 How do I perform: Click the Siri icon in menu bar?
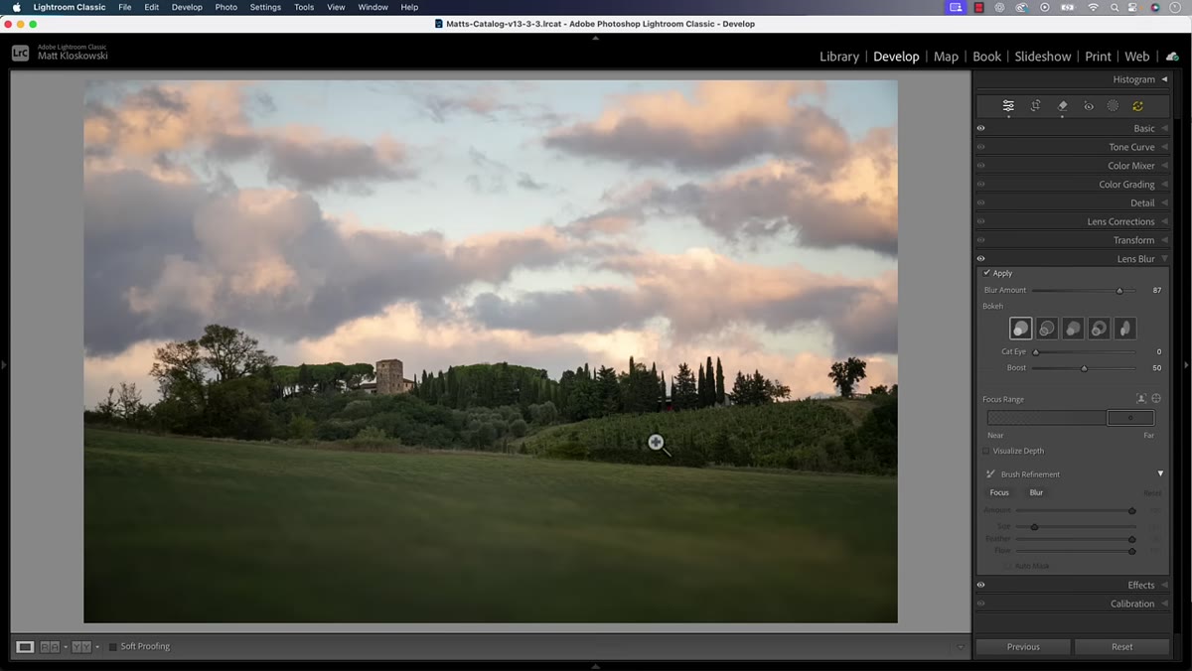pos(1155,7)
